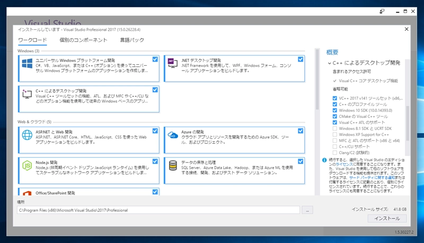424x243 pixels.
Task: Uncheck Windows 10 SDK (10.0.14393.0) option
Action: 335,110
